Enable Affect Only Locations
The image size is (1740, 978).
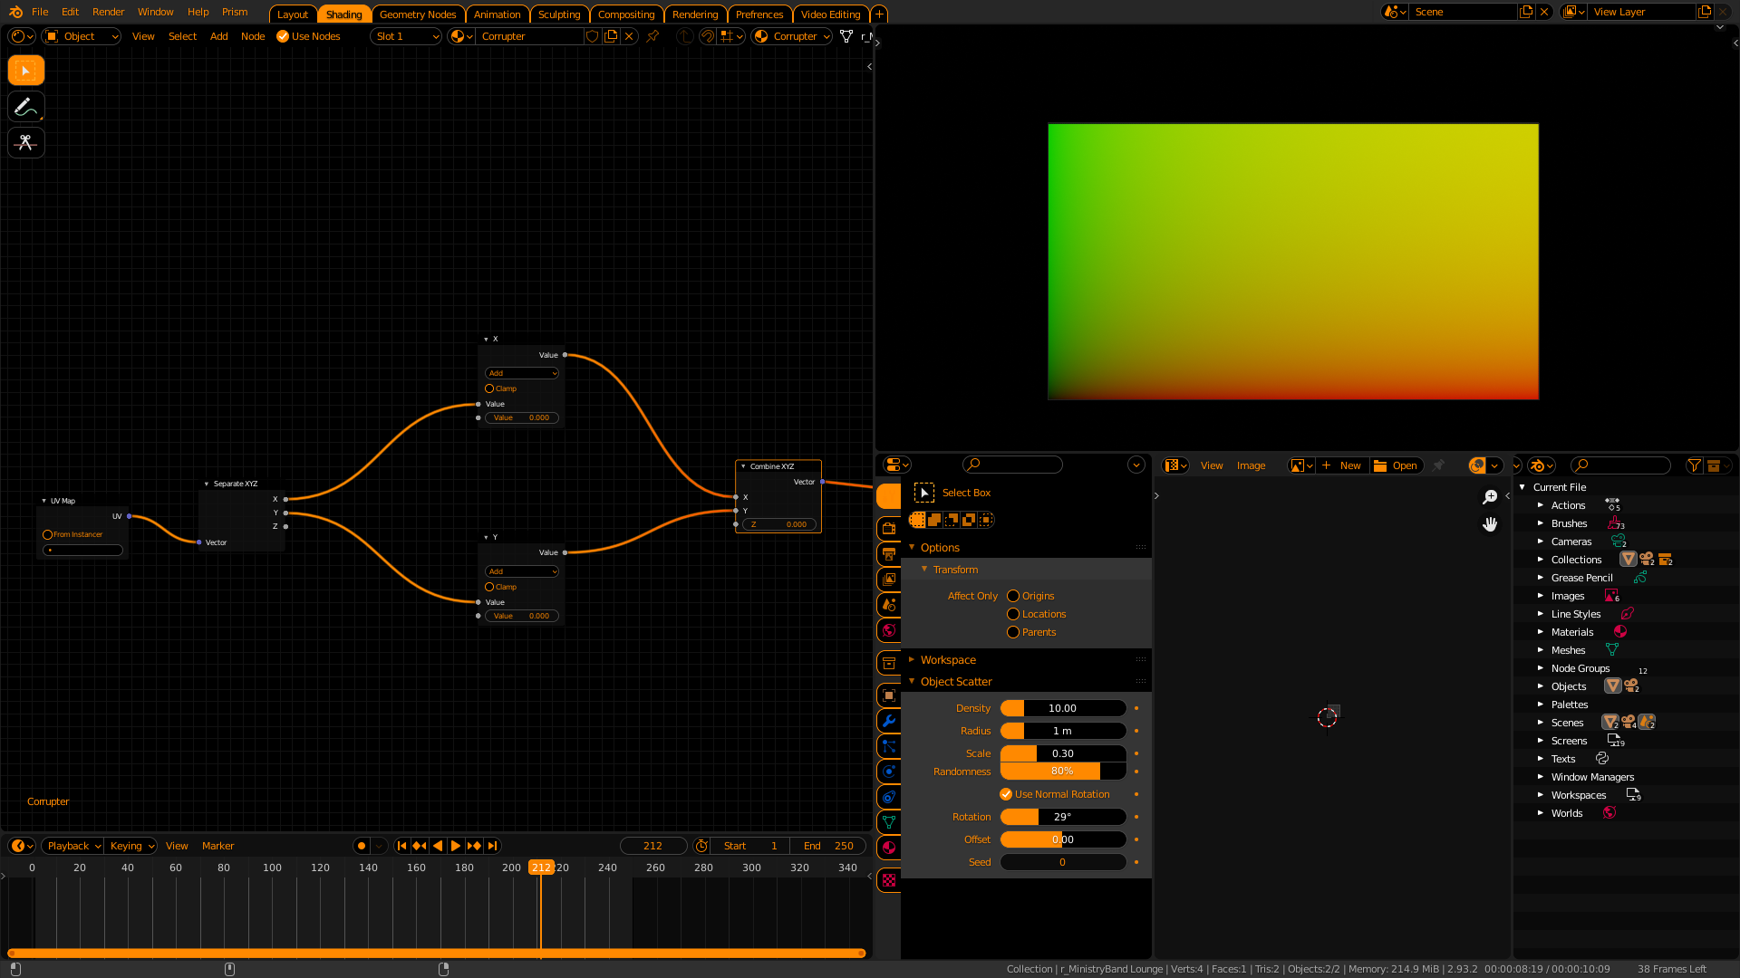pos(1013,614)
